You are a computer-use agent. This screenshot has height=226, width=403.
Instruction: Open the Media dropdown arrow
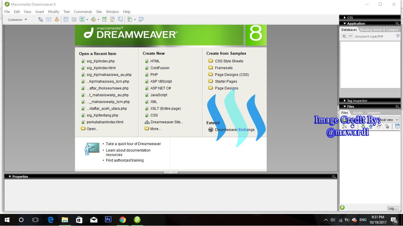click(98, 20)
